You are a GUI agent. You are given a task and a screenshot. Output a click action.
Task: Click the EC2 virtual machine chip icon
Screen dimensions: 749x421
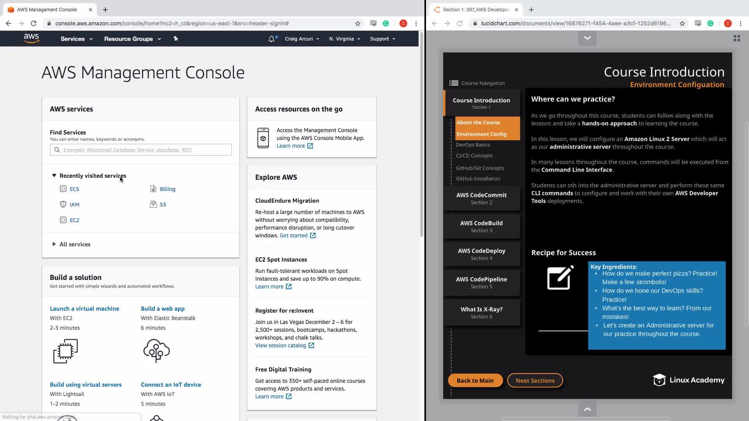(66, 351)
